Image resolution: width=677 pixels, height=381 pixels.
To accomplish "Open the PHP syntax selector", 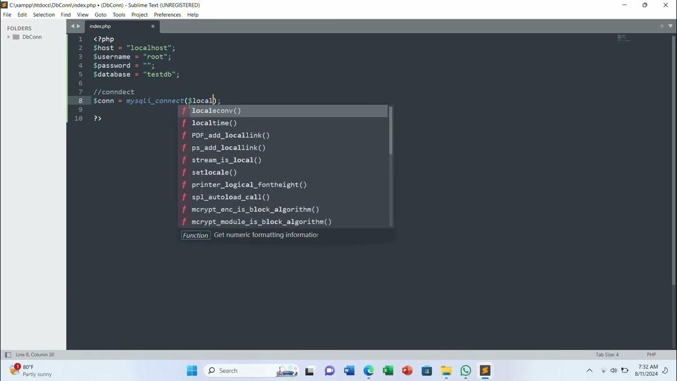I will coord(651,355).
